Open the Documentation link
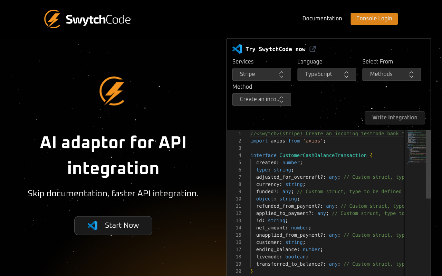442x276 pixels. 322,19
